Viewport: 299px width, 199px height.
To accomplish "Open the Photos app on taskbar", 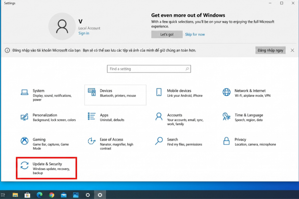I will (76, 195).
